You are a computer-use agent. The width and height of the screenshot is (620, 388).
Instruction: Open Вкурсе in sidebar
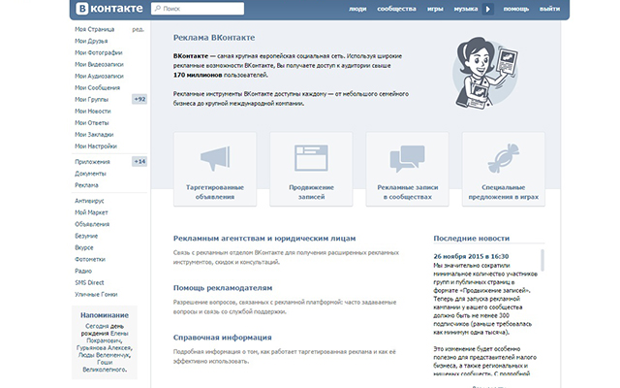84,247
